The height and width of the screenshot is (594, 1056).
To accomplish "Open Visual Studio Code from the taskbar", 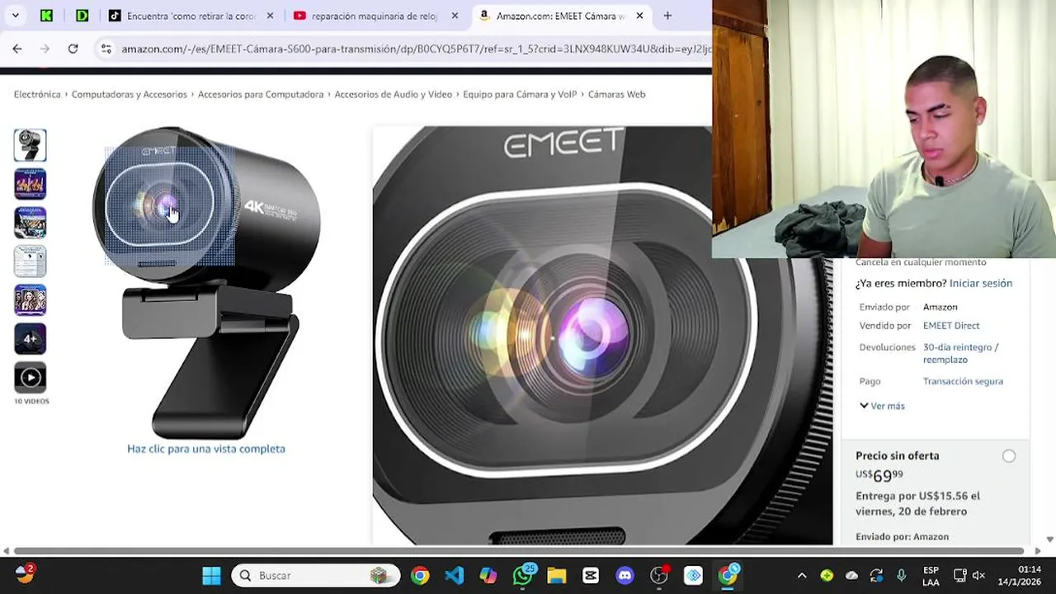I will (x=454, y=575).
